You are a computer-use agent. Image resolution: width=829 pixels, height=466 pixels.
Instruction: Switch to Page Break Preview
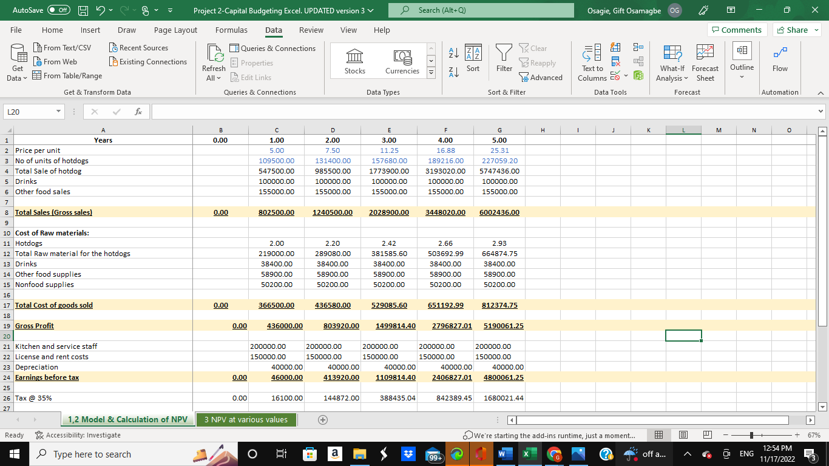pos(707,435)
